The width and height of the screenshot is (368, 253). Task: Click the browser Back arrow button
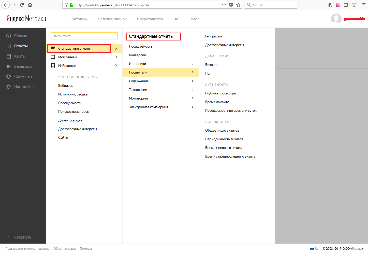point(6,5)
